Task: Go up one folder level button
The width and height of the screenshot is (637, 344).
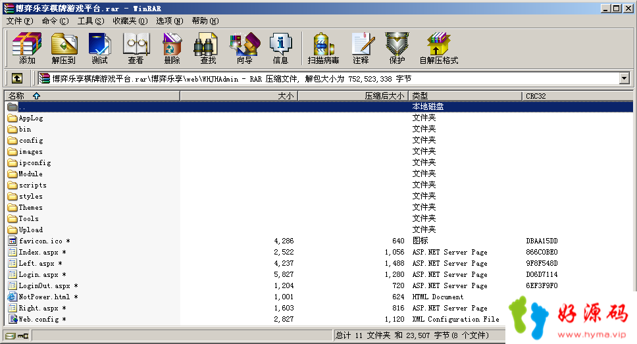Action: (17, 78)
